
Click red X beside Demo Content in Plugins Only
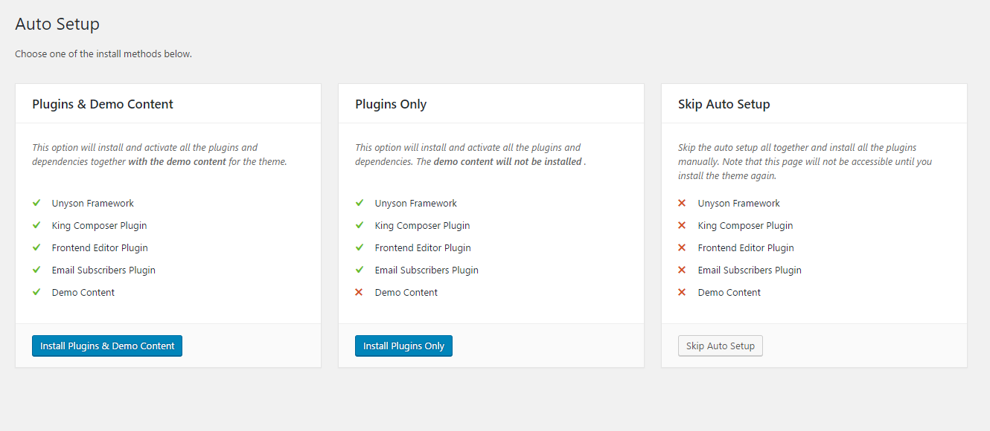(360, 292)
